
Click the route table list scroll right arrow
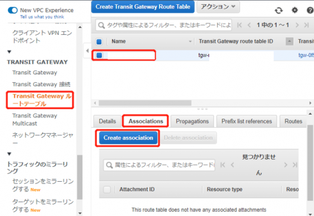pos(310,103)
